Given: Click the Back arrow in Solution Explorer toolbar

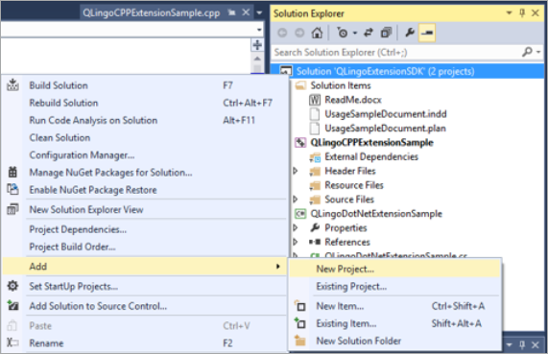Looking at the screenshot, I should click(x=282, y=33).
